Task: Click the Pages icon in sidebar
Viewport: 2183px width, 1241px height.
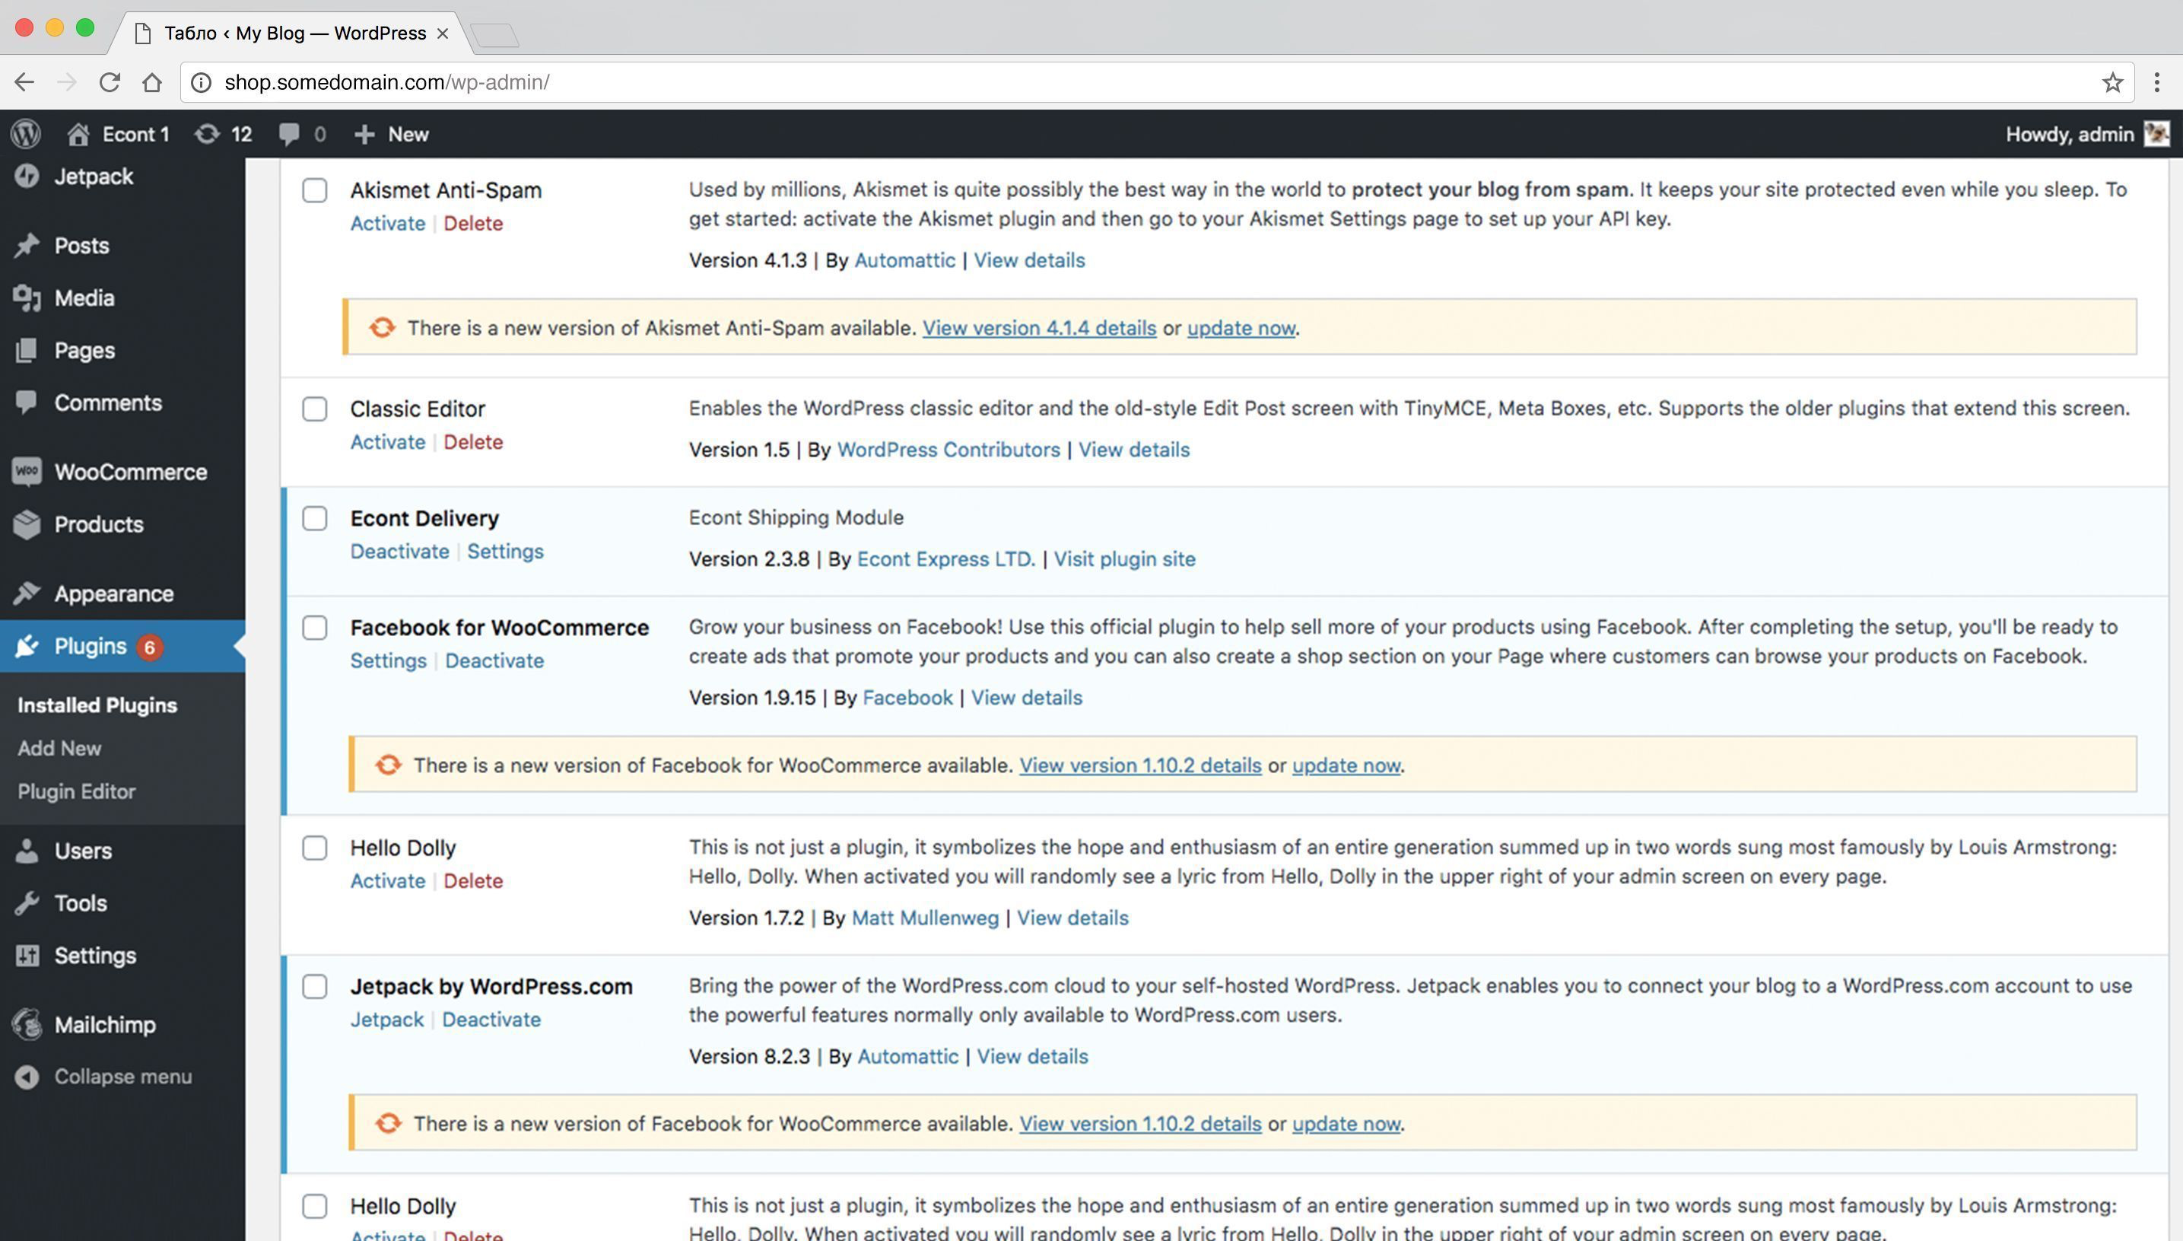Action: tap(27, 350)
